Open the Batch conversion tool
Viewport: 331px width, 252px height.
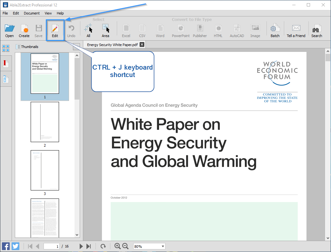tap(275, 31)
